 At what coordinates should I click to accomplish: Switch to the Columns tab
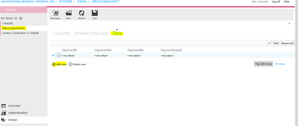pos(62,33)
